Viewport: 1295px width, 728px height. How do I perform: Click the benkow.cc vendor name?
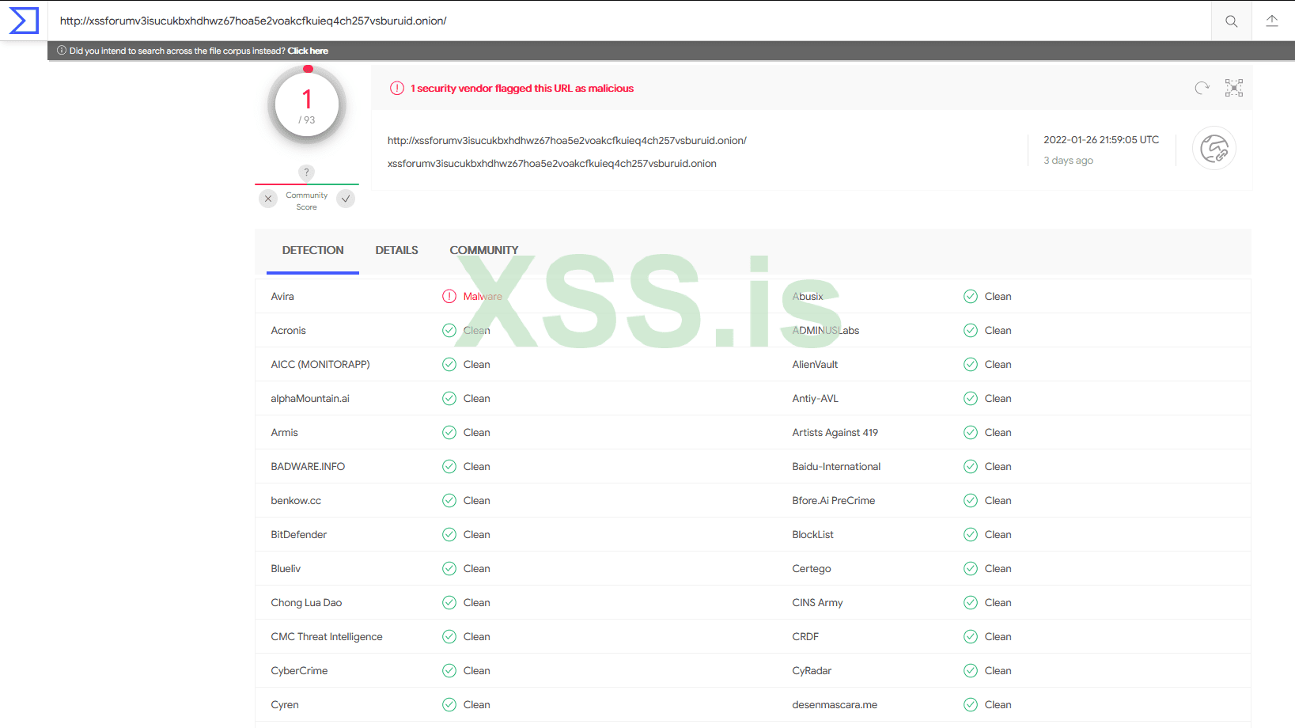coord(296,501)
